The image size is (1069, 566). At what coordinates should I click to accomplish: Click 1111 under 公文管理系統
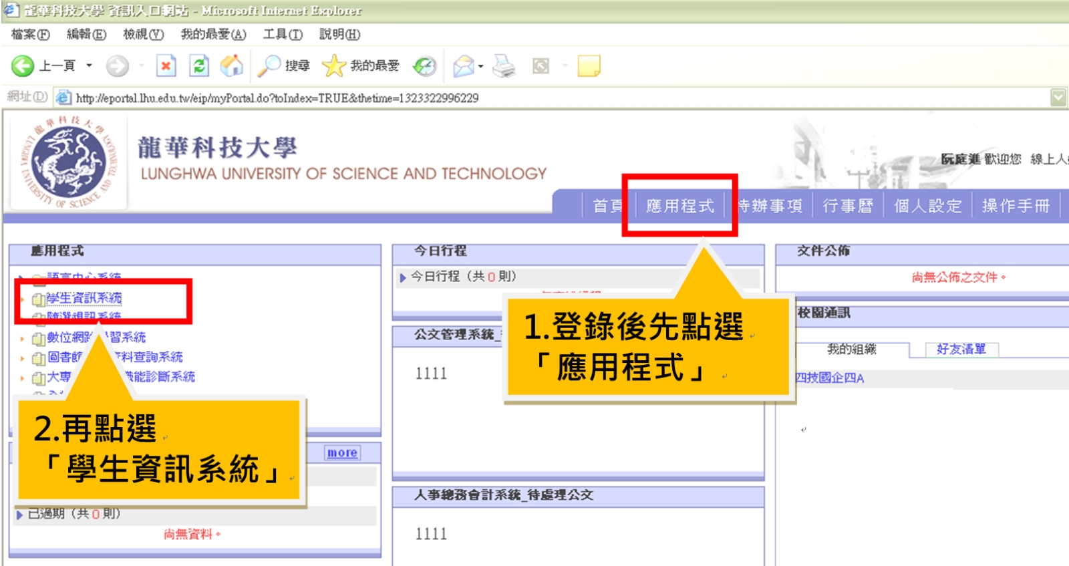point(431,374)
